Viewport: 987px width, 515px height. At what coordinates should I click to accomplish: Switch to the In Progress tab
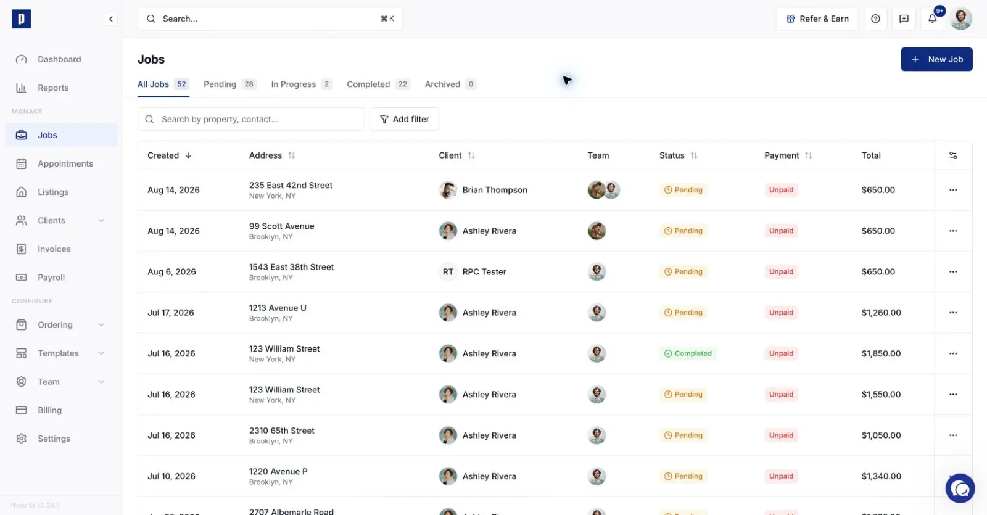click(x=302, y=84)
